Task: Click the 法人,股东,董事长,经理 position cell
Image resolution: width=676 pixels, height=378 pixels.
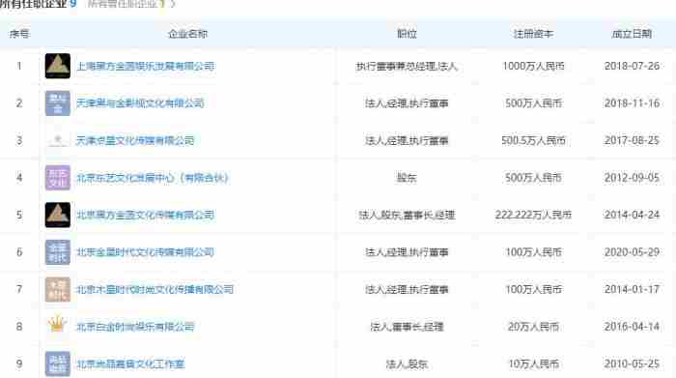Action: 407,215
